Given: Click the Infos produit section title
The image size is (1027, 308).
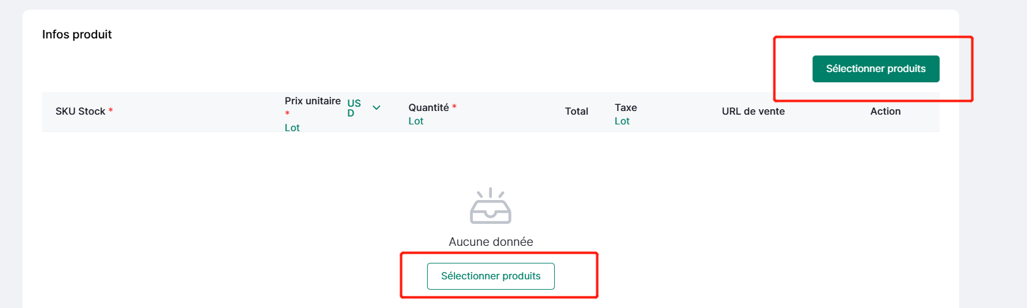Looking at the screenshot, I should point(77,34).
